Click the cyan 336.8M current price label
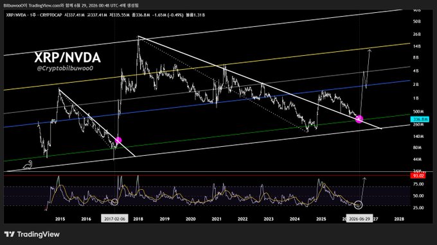This screenshot has width=437, height=245. tap(420, 119)
